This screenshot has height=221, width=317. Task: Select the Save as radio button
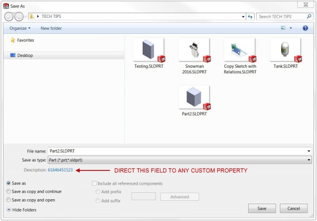8,183
